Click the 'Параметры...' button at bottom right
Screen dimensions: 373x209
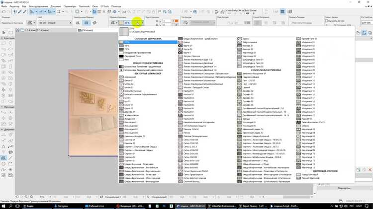pyautogui.click(x=344, y=188)
